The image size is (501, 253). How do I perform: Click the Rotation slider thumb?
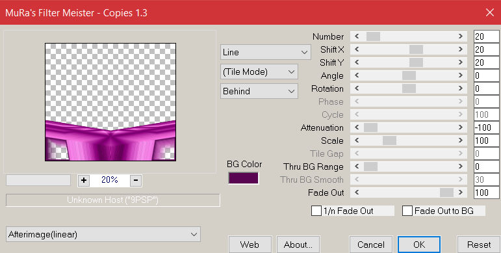click(x=409, y=88)
